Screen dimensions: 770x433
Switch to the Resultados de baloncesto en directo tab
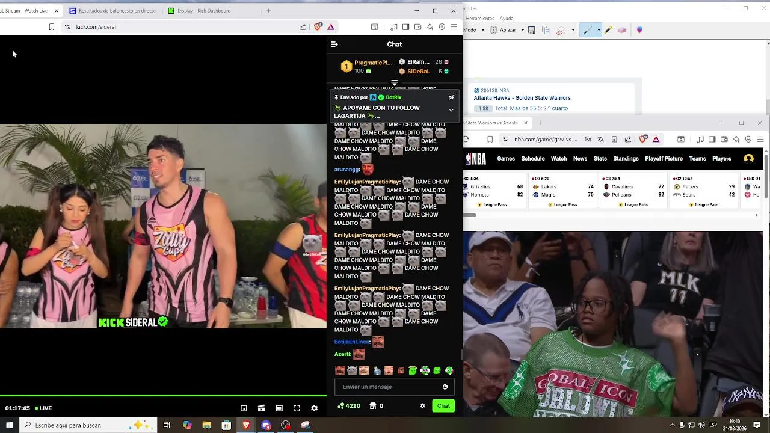pyautogui.click(x=113, y=10)
